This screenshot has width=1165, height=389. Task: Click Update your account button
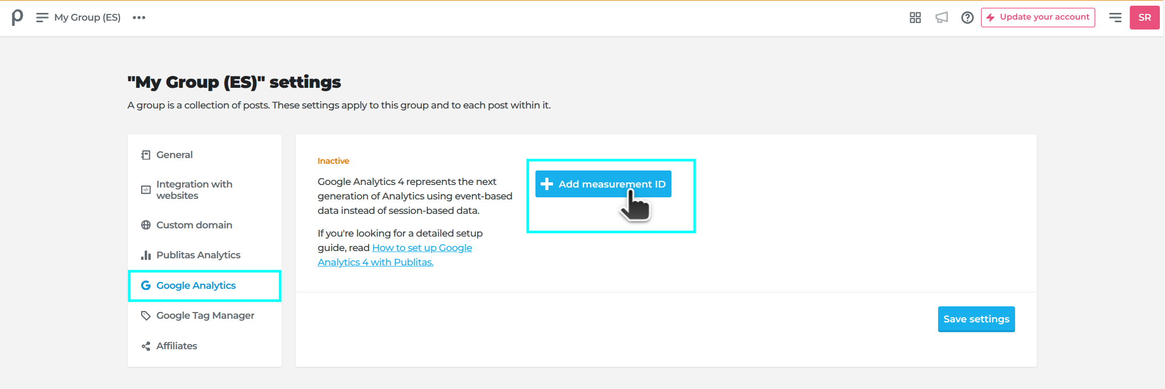pyautogui.click(x=1038, y=18)
